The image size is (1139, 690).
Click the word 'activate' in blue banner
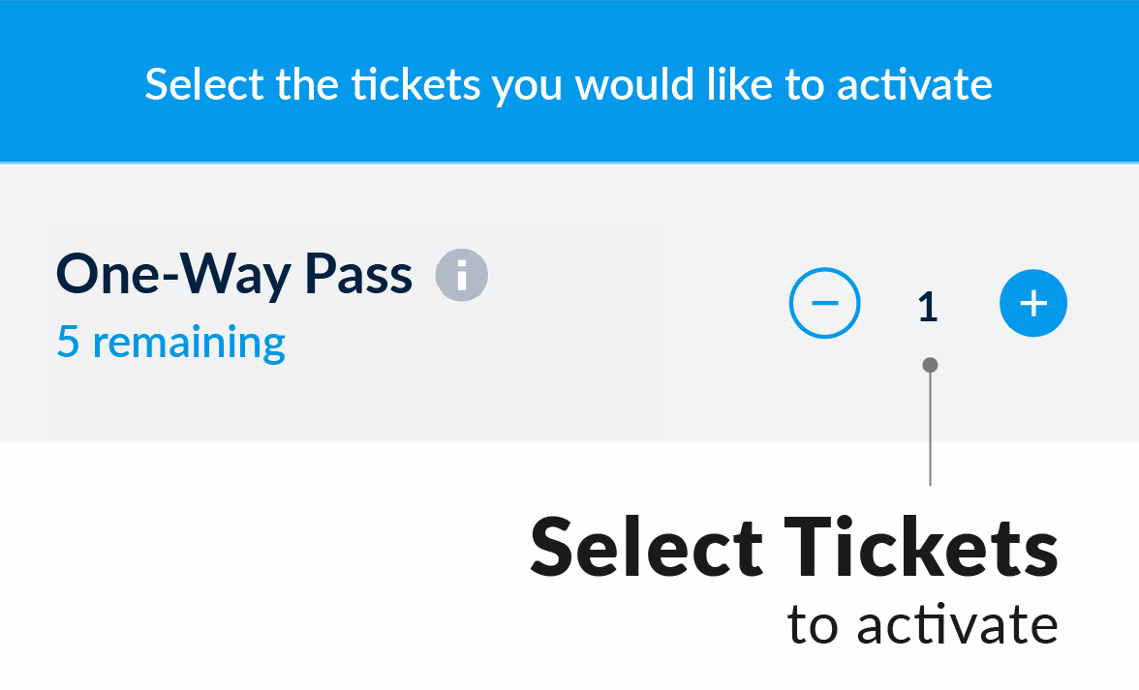pos(914,85)
